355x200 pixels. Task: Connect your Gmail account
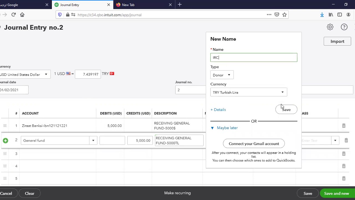[x=254, y=144]
